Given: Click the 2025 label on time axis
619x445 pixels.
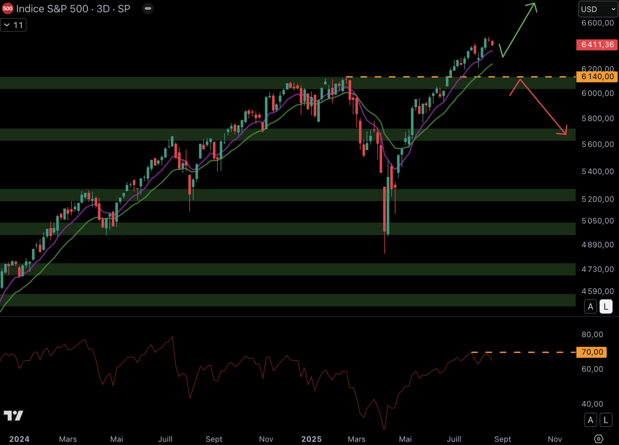Looking at the screenshot, I should (x=312, y=439).
